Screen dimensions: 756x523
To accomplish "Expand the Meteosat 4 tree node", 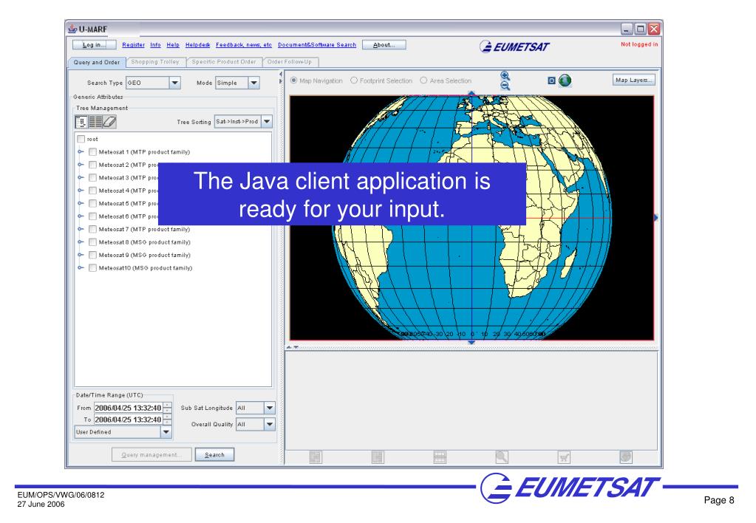I will click(81, 191).
